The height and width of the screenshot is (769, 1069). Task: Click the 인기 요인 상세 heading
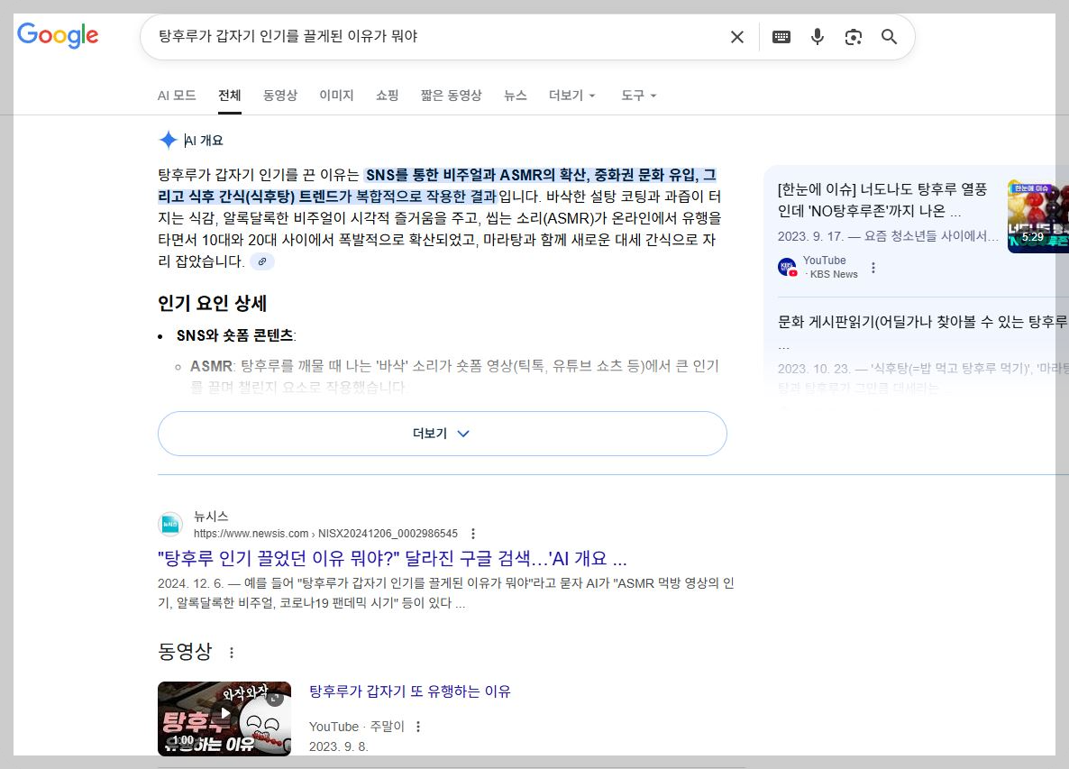pyautogui.click(x=212, y=304)
